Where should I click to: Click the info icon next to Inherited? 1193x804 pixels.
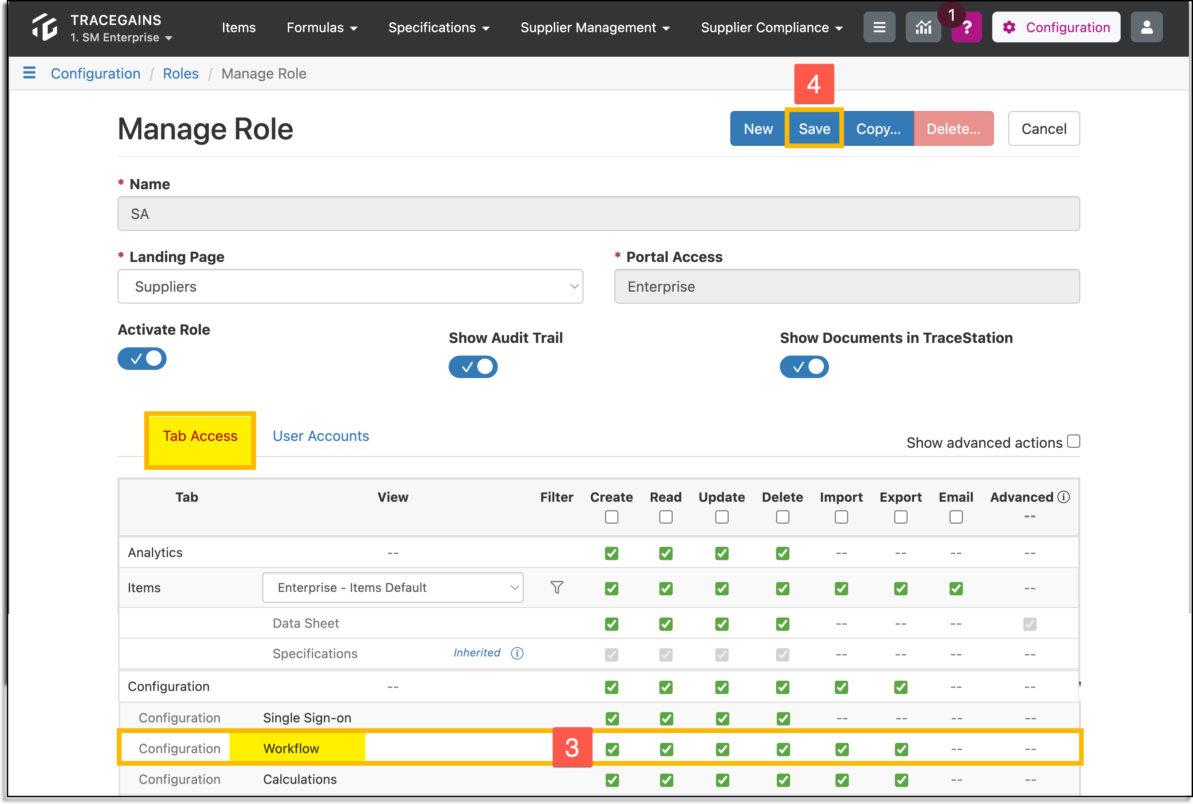pyautogui.click(x=517, y=653)
